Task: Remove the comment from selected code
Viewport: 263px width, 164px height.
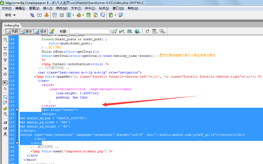Action: click(x=5, y=102)
